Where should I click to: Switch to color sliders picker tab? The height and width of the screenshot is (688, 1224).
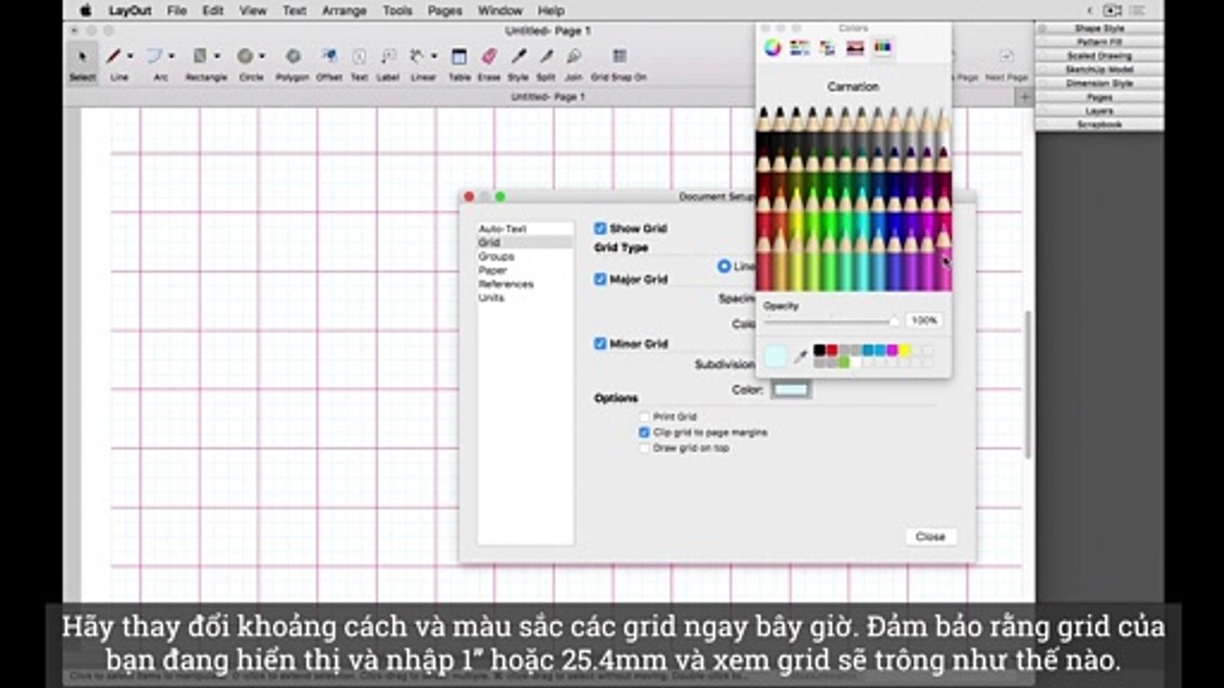(x=800, y=48)
